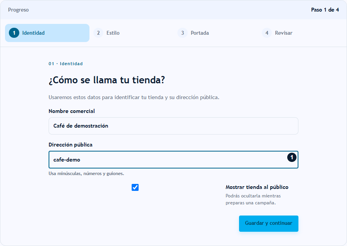Toggle the Mostrar tienda al público checkbox
Image resolution: width=347 pixels, height=246 pixels.
pyautogui.click(x=135, y=187)
